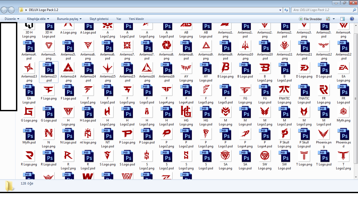Select the Anlamsız16.png triangle logo
Viewport: 358px width, 201px height.
point(147,68)
